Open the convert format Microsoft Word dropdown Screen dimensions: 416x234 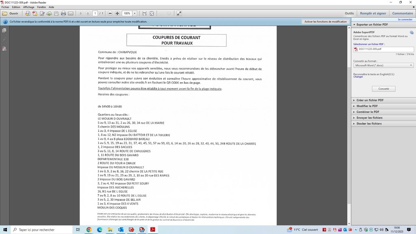click(383, 65)
